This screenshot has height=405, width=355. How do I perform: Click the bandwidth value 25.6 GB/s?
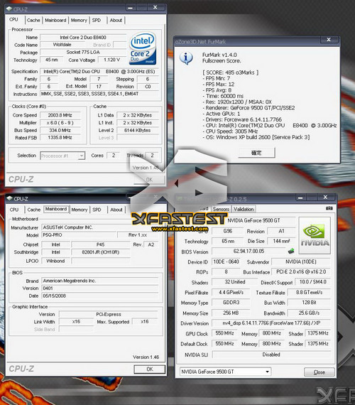[x=309, y=313]
